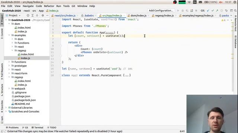Click the Run configuration play icon
This screenshot has width=238, height=133.
178,11
